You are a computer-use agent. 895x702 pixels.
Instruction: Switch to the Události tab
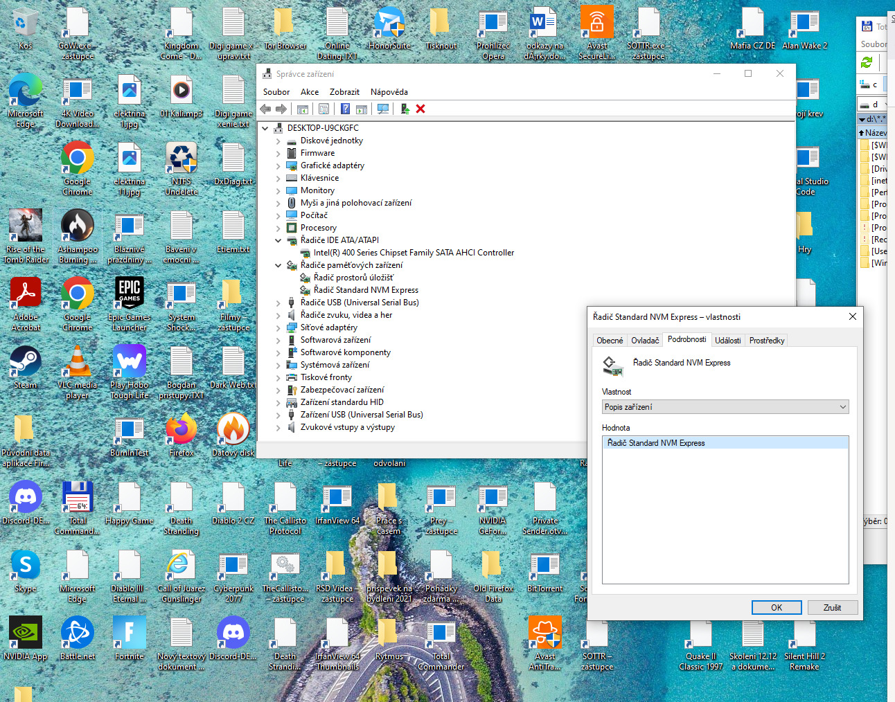coord(727,340)
